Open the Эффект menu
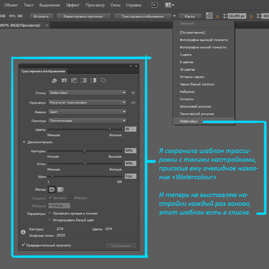The image size is (269, 269). click(x=73, y=5)
